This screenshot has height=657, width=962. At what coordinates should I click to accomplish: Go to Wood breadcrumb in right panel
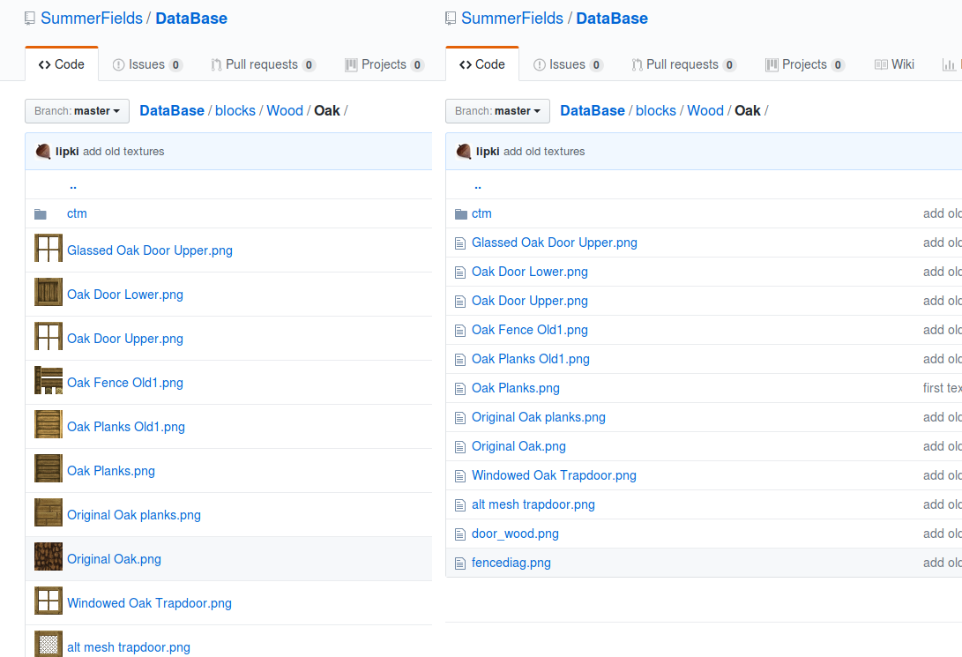pyautogui.click(x=705, y=110)
